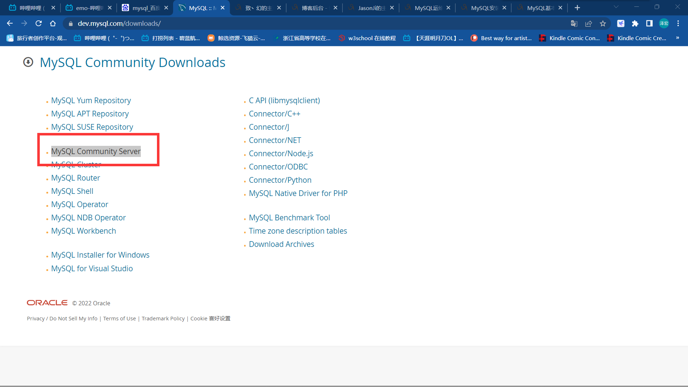The height and width of the screenshot is (387, 688).
Task: Expand hidden bookmarks overflow chevron
Action: 677,38
